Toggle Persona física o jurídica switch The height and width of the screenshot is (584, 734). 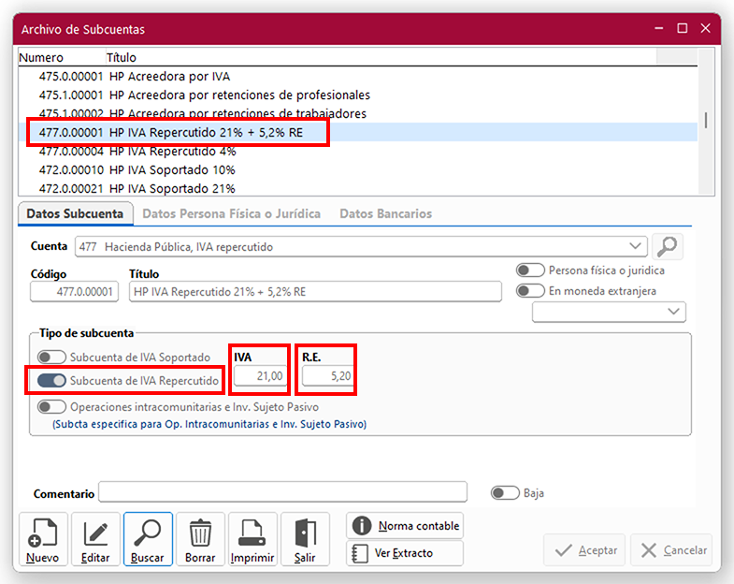coord(530,270)
